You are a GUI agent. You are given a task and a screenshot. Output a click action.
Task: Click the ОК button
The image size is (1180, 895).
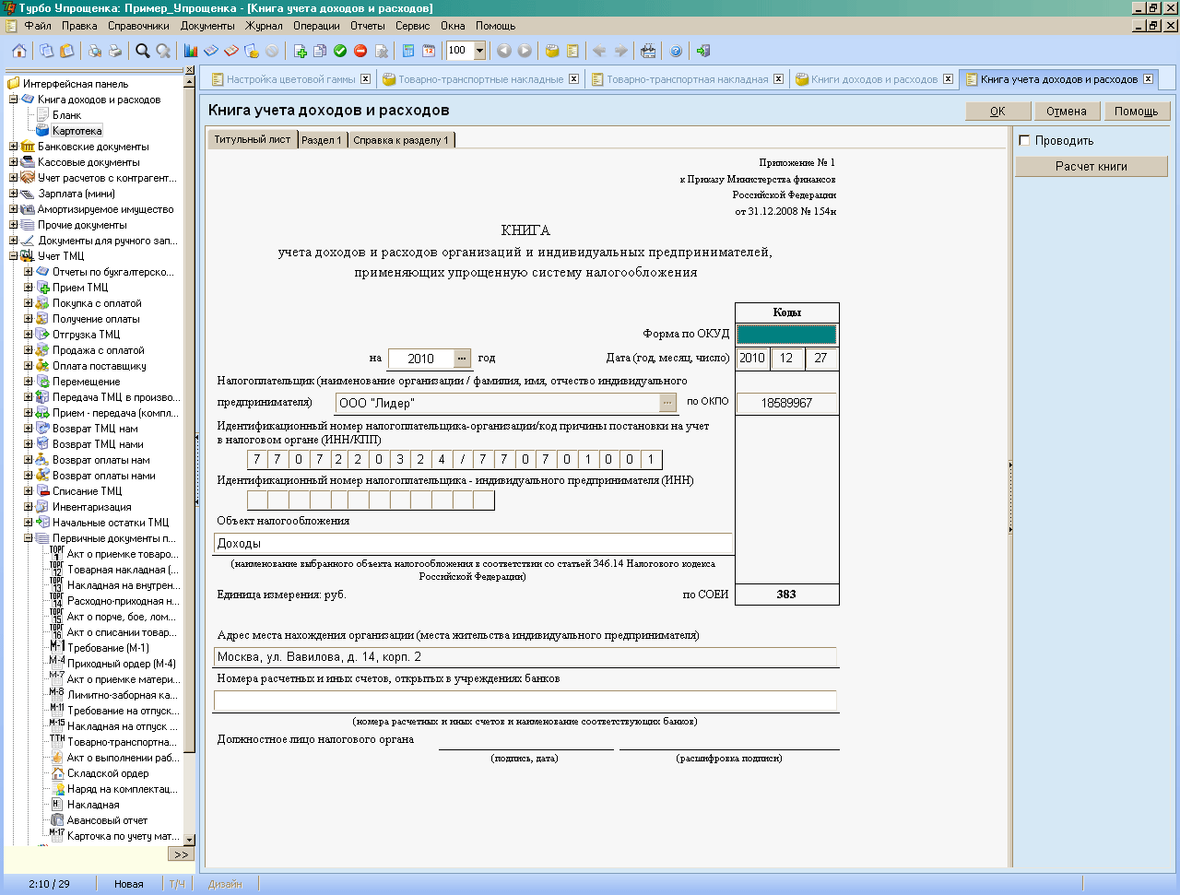click(998, 111)
